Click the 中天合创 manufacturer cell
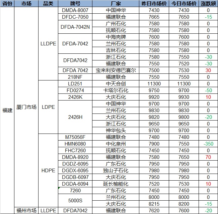Image resolution: width=218 pixels, height=214 pixels. pos(116,84)
